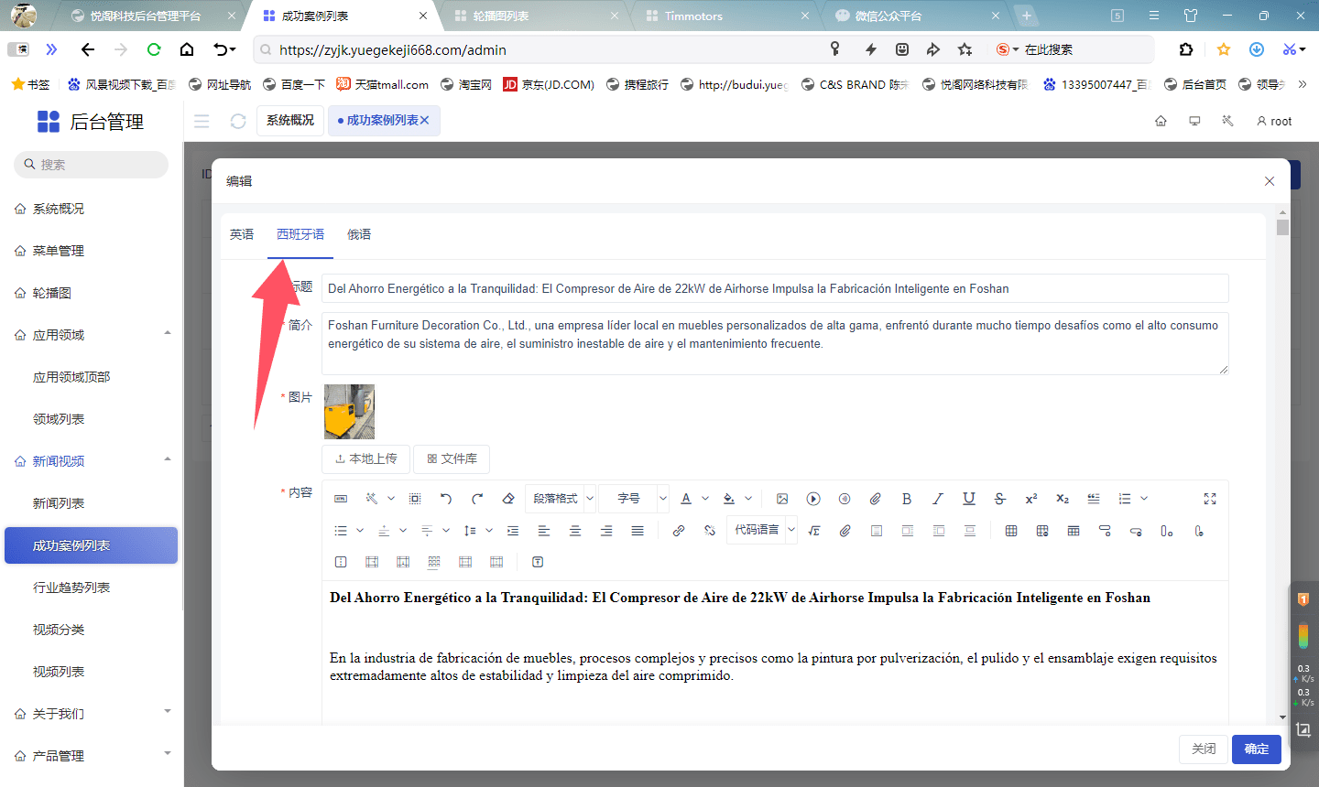Click the eraser clear-format icon
The width and height of the screenshot is (1319, 787).
click(508, 499)
